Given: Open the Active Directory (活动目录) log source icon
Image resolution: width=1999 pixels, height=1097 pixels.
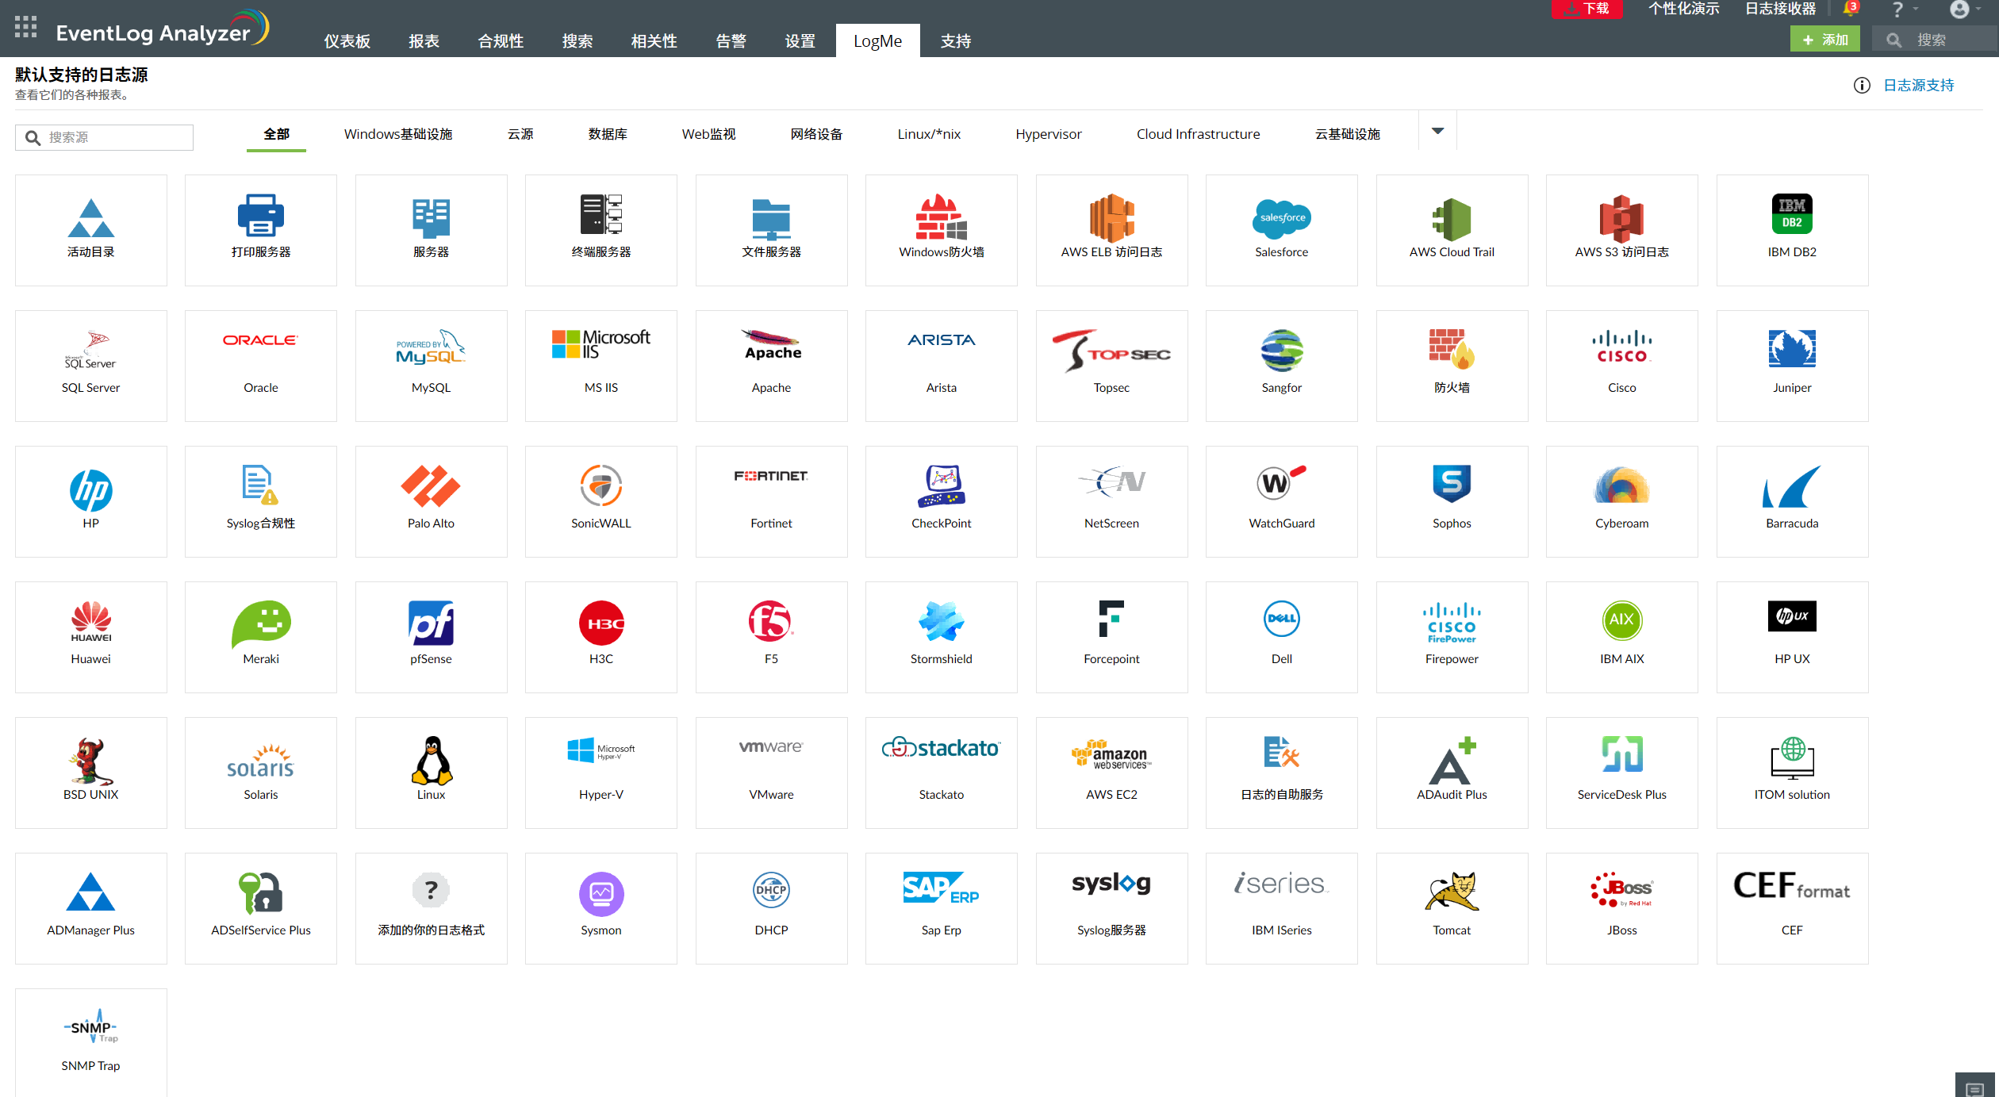Looking at the screenshot, I should pyautogui.click(x=90, y=217).
